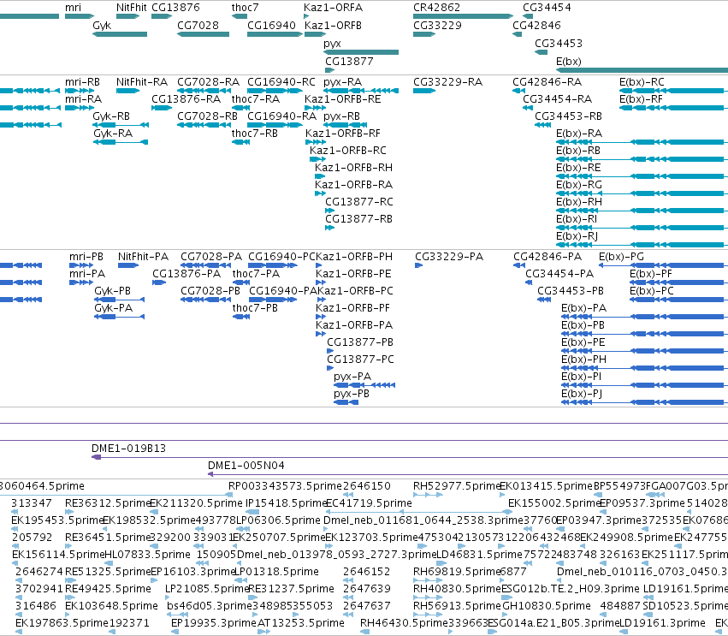Click the mri gene label
This screenshot has width=728, height=636.
(x=73, y=8)
